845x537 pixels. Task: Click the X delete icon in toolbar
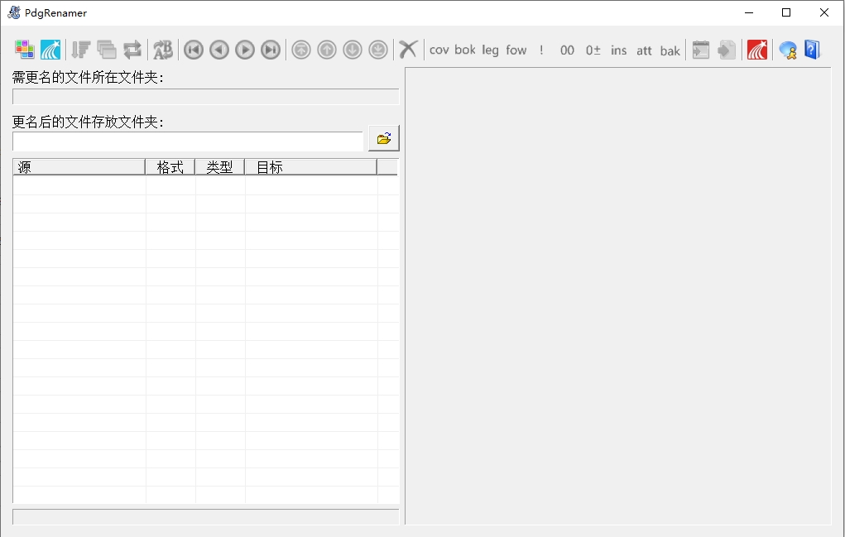click(408, 50)
